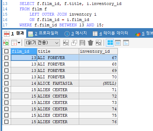Viewport: 153px width, 131px height.
Task: Check the ALICE FANTASIA row checkbox
Action: click(x=6, y=83)
